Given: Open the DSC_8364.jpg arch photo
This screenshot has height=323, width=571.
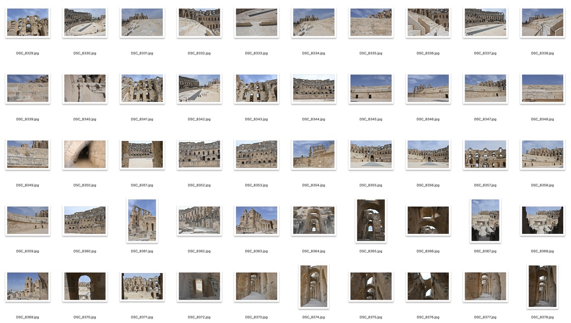Looking at the screenshot, I should pyautogui.click(x=313, y=220).
